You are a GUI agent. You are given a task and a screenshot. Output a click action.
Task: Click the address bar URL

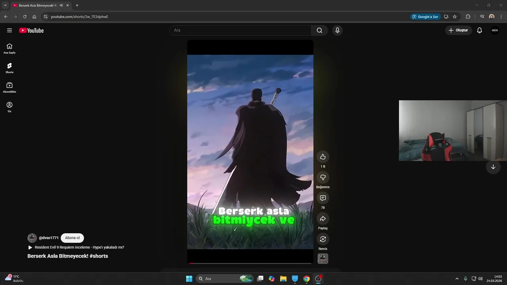[x=79, y=17]
